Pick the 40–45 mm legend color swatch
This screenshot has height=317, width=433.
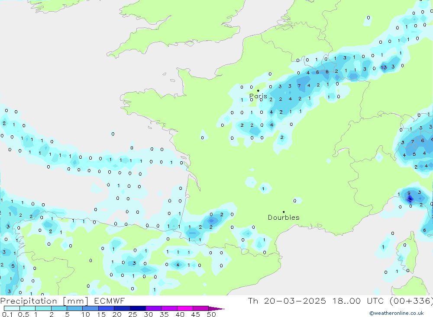click(x=185, y=308)
